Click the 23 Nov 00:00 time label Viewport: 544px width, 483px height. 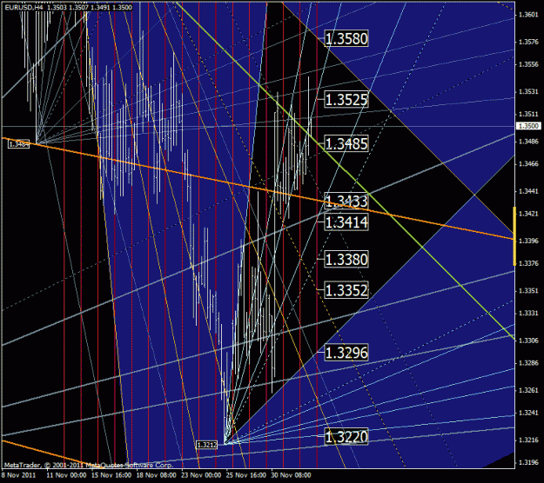click(x=201, y=475)
